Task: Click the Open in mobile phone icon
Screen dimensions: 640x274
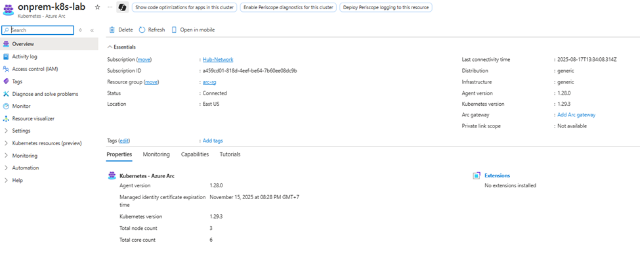Action: [x=175, y=30]
